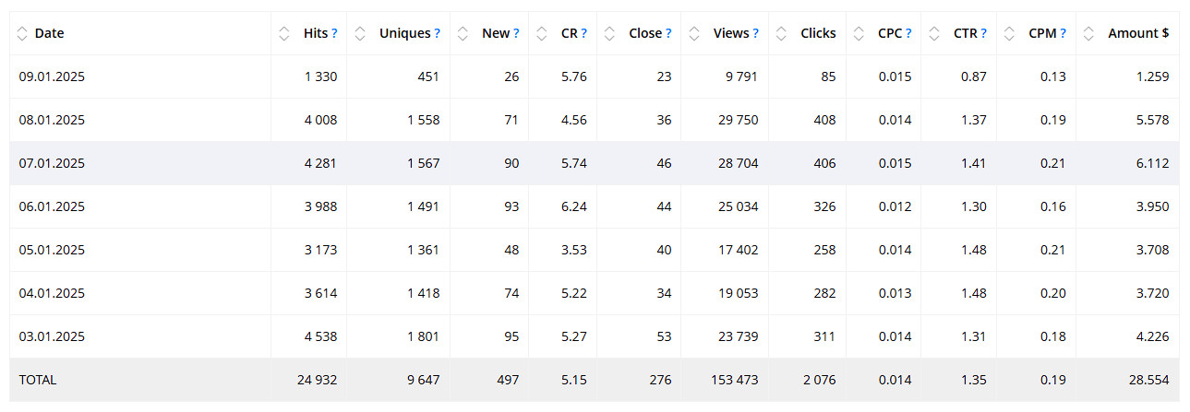This screenshot has height=412, width=1190.
Task: Toggle sort arrows on the Hits column
Action: click(284, 33)
